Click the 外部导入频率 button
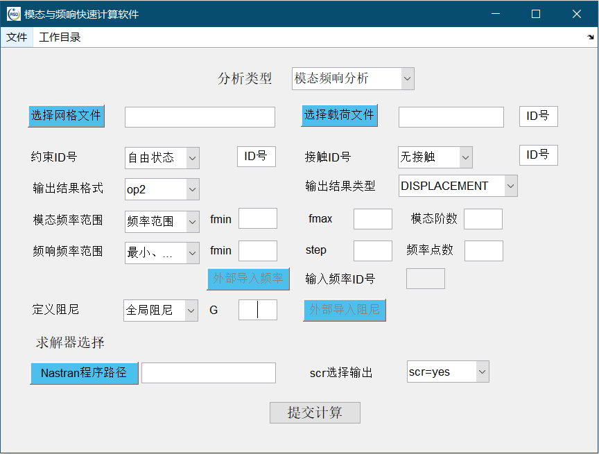Viewport: 599px width, 454px height. pos(248,279)
